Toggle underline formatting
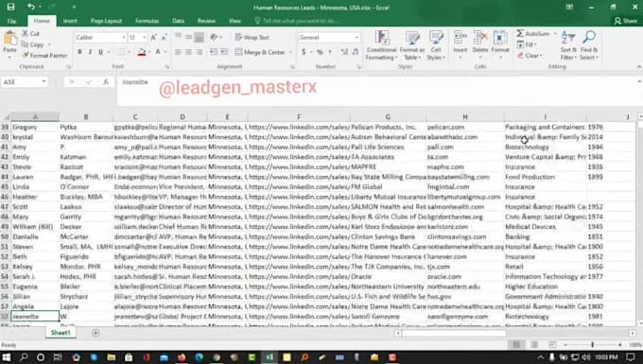This screenshot has width=643, height=364. coord(100,52)
